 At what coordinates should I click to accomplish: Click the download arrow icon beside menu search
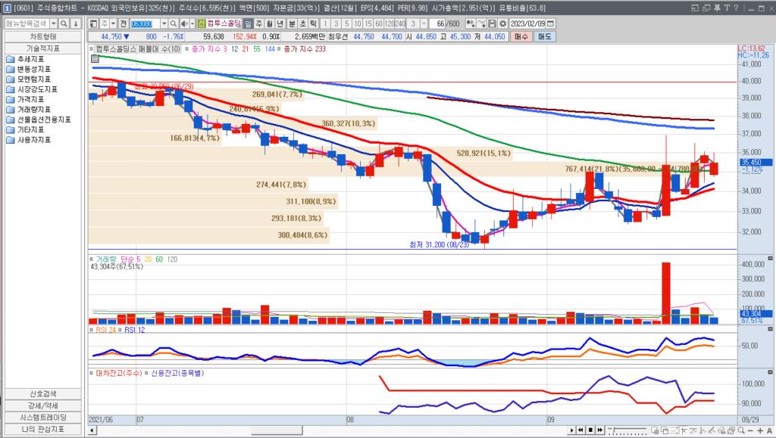point(77,23)
